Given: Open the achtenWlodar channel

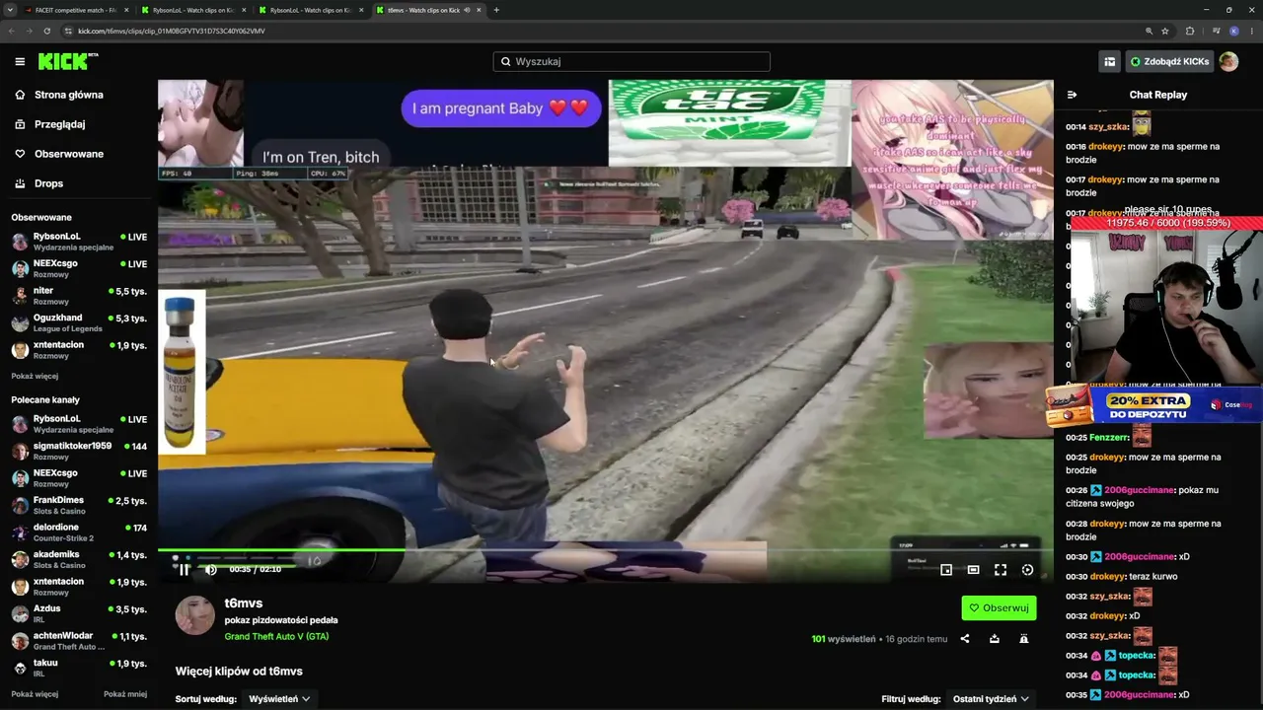Looking at the screenshot, I should (79, 641).
